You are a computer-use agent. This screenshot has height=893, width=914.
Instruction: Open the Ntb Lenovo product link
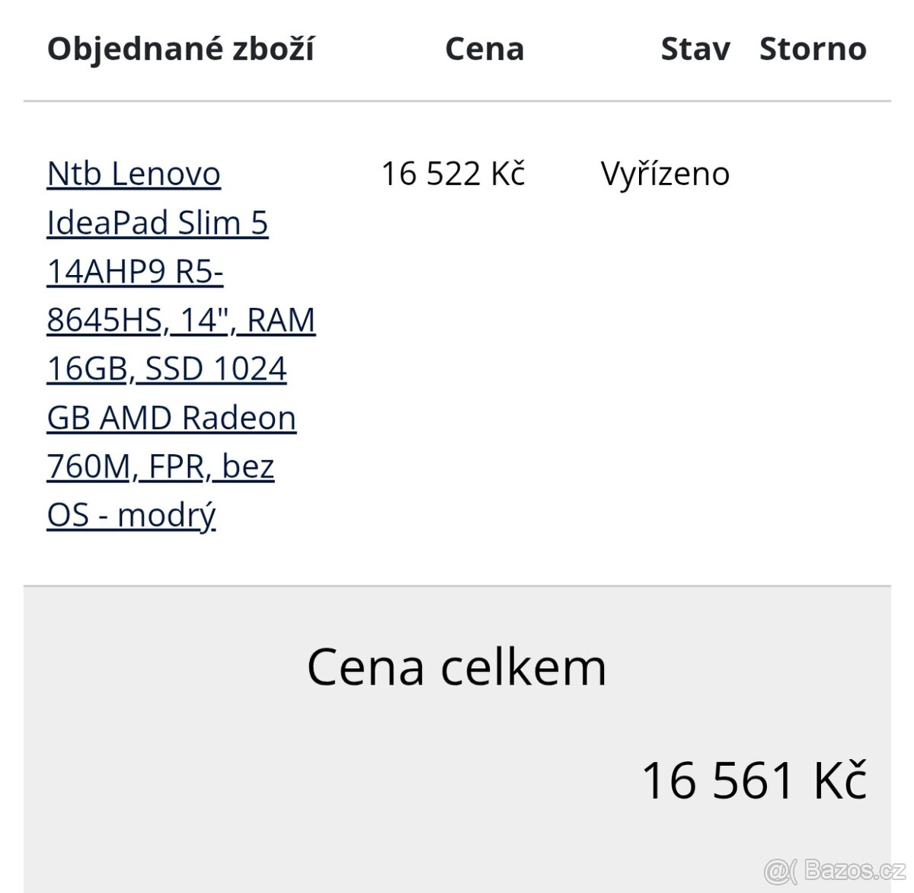[133, 174]
